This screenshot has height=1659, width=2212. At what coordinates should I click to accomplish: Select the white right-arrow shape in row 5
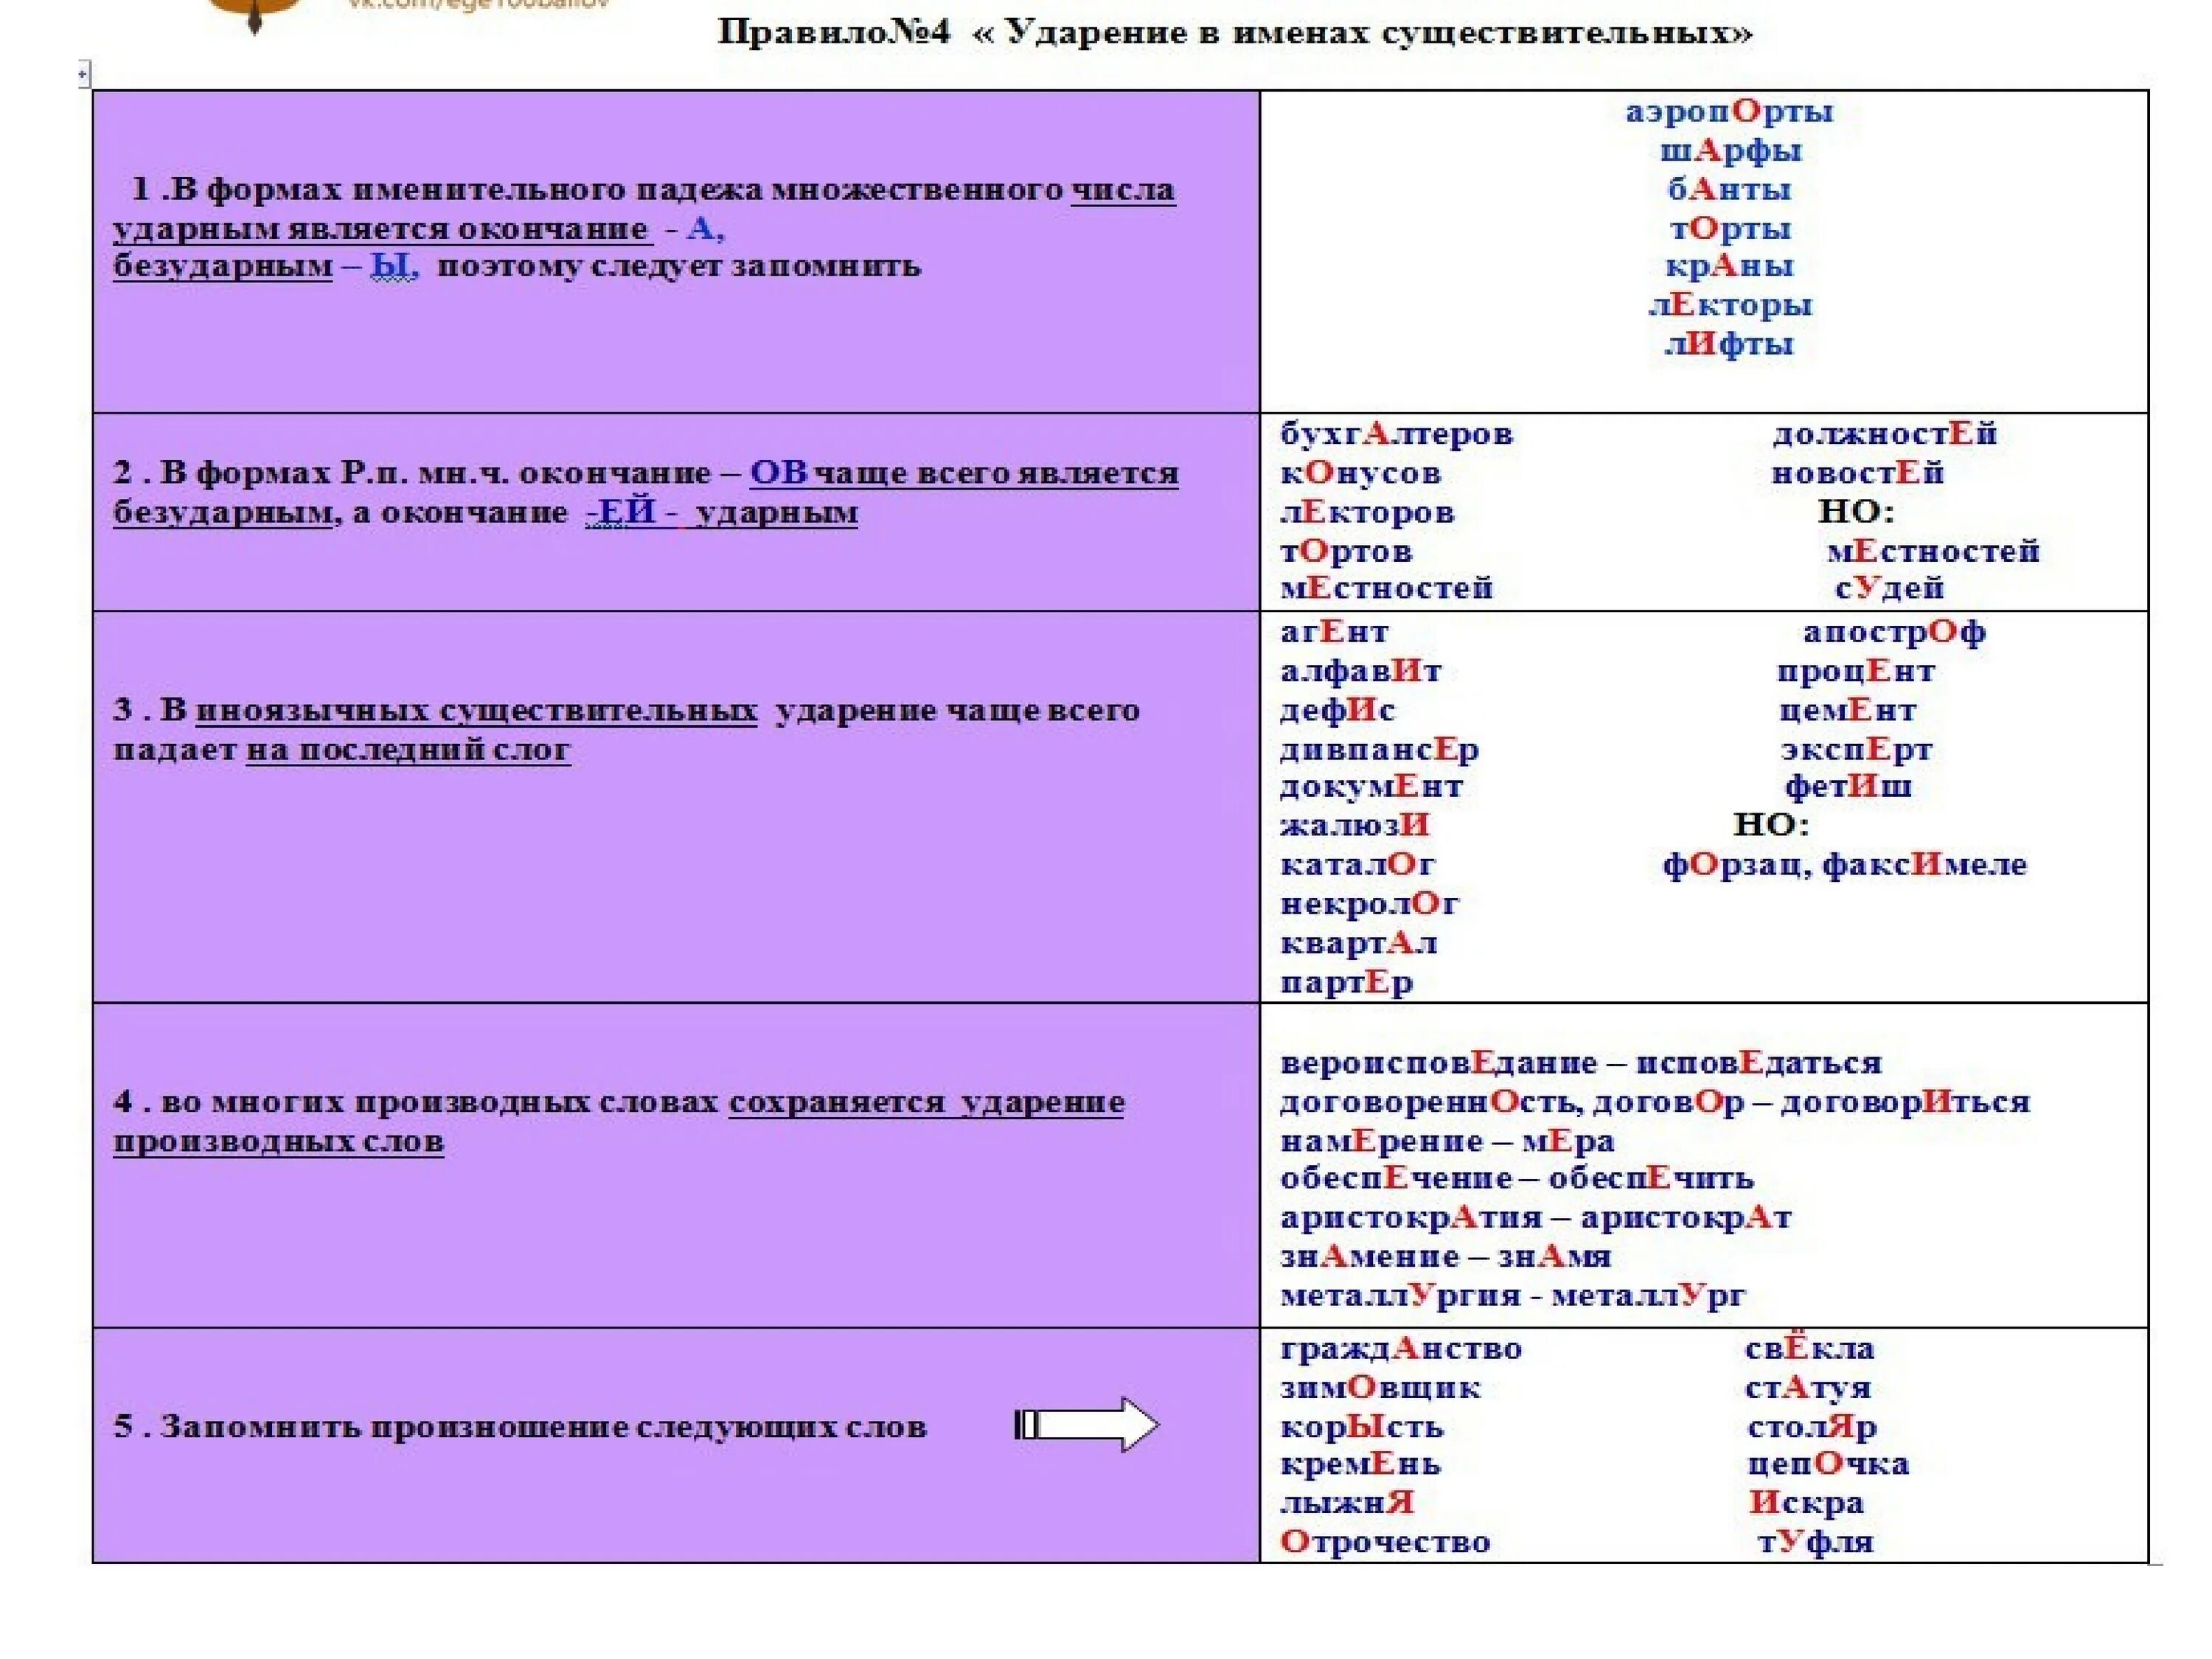click(x=1087, y=1424)
